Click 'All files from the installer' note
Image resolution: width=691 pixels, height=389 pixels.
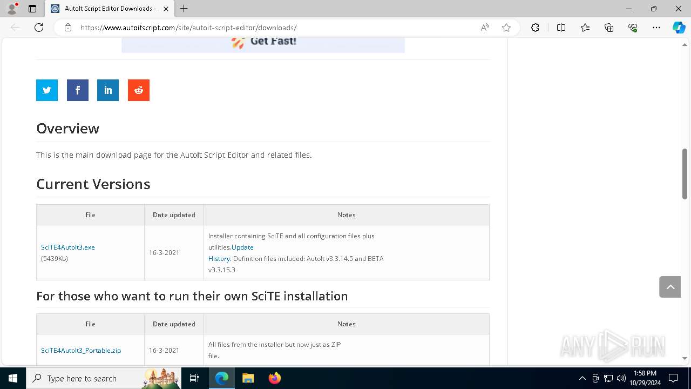pos(275,350)
